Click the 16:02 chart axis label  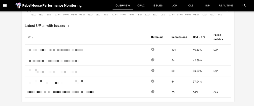[33, 14]
